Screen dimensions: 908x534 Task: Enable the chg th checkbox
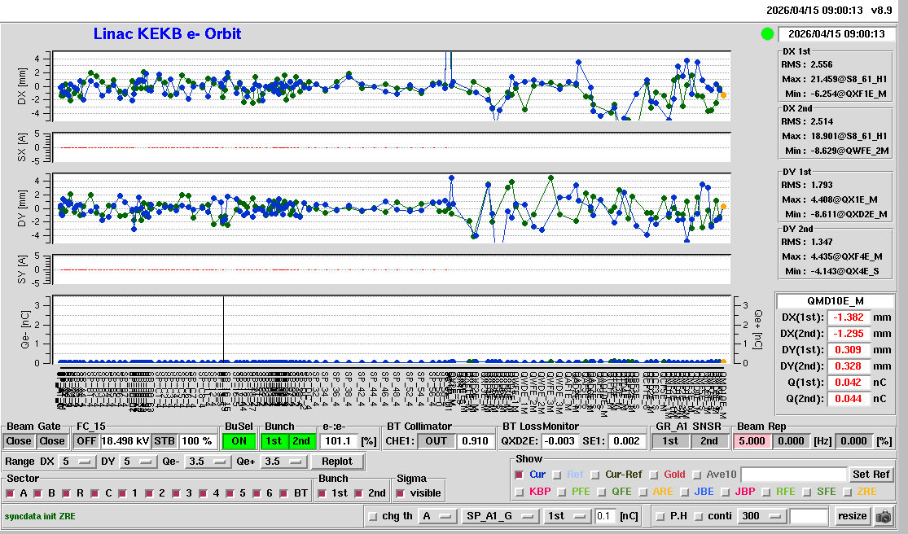(x=373, y=516)
